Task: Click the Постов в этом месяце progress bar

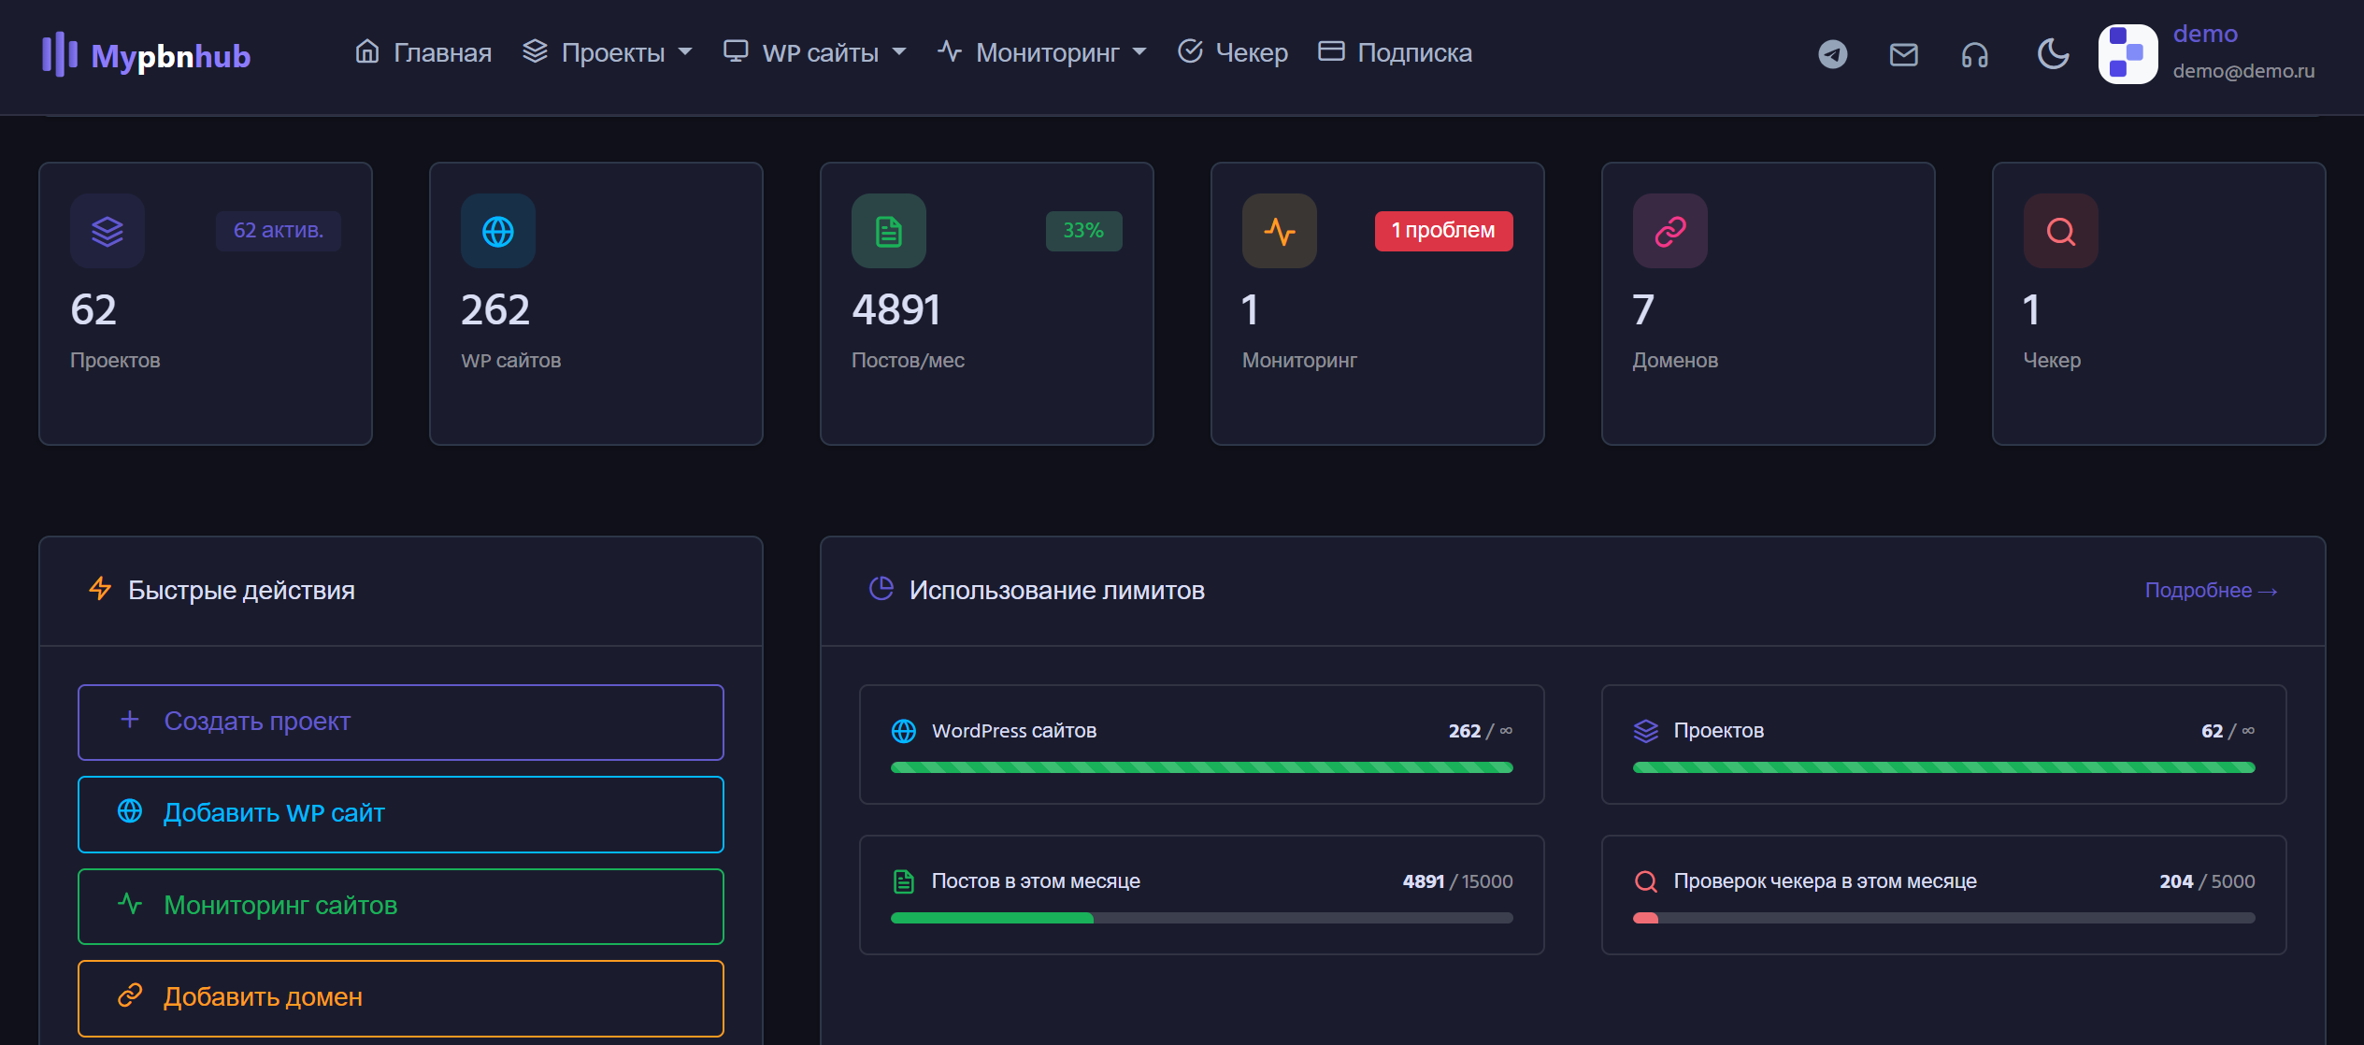Action: point(1201,918)
